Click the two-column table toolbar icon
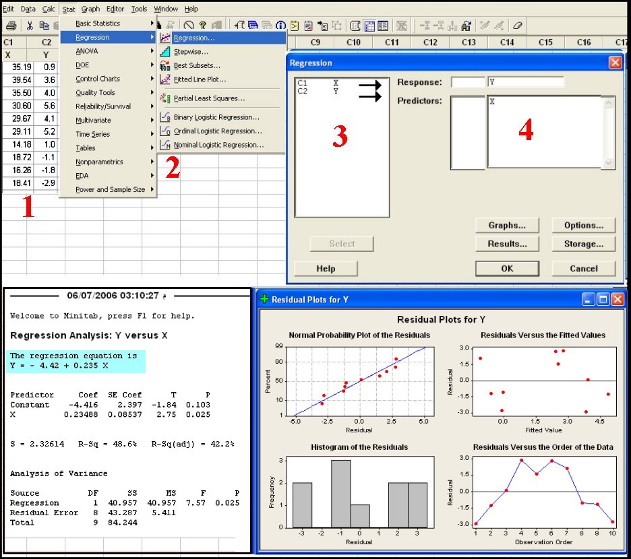Viewport: 631px width, 559px height. 383,26
